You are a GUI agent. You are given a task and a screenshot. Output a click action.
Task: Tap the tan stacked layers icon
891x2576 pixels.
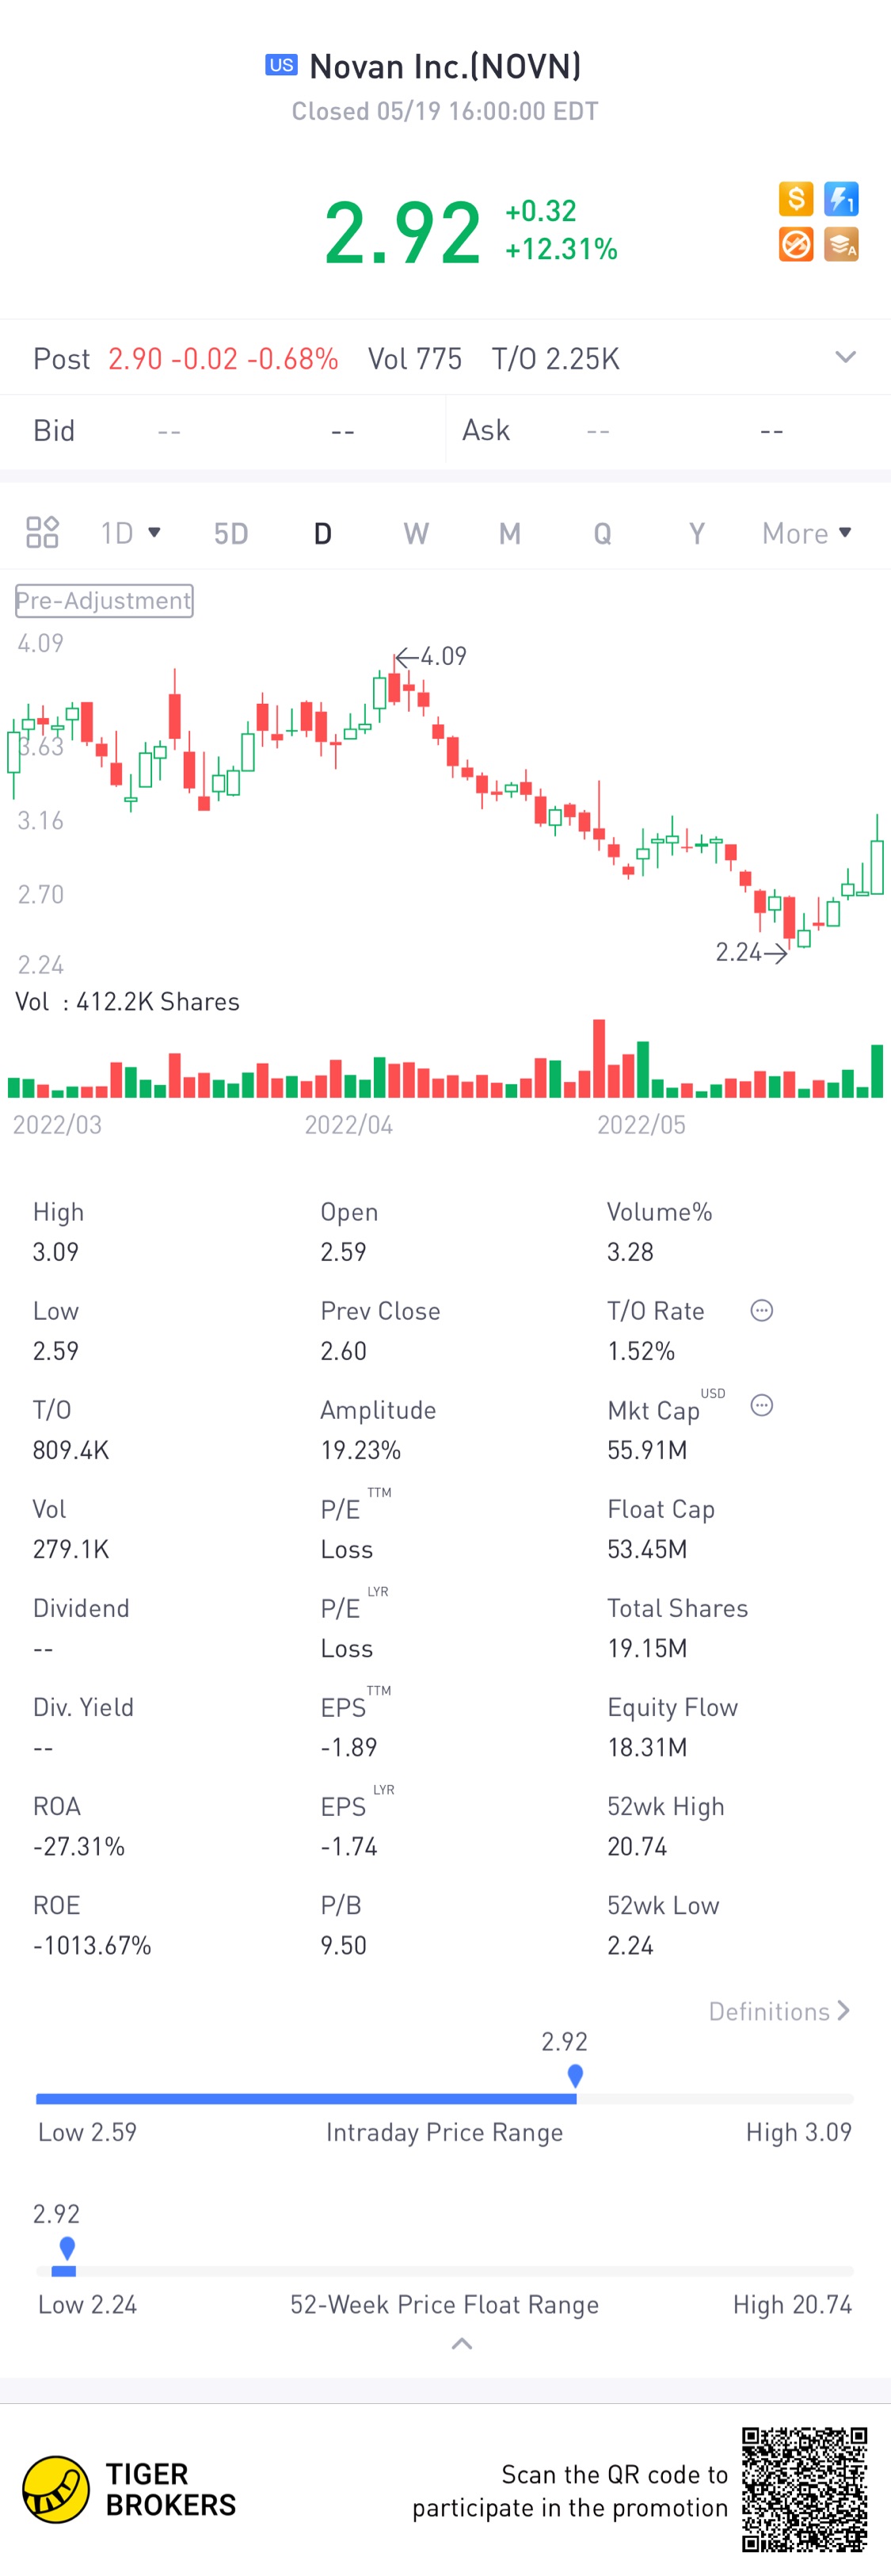(841, 244)
